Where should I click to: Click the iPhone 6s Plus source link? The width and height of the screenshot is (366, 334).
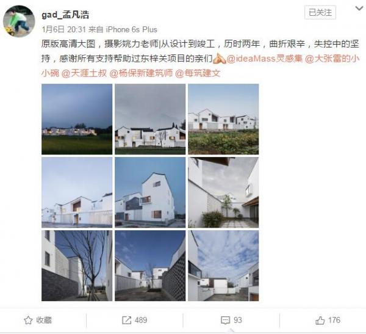[x=131, y=29]
